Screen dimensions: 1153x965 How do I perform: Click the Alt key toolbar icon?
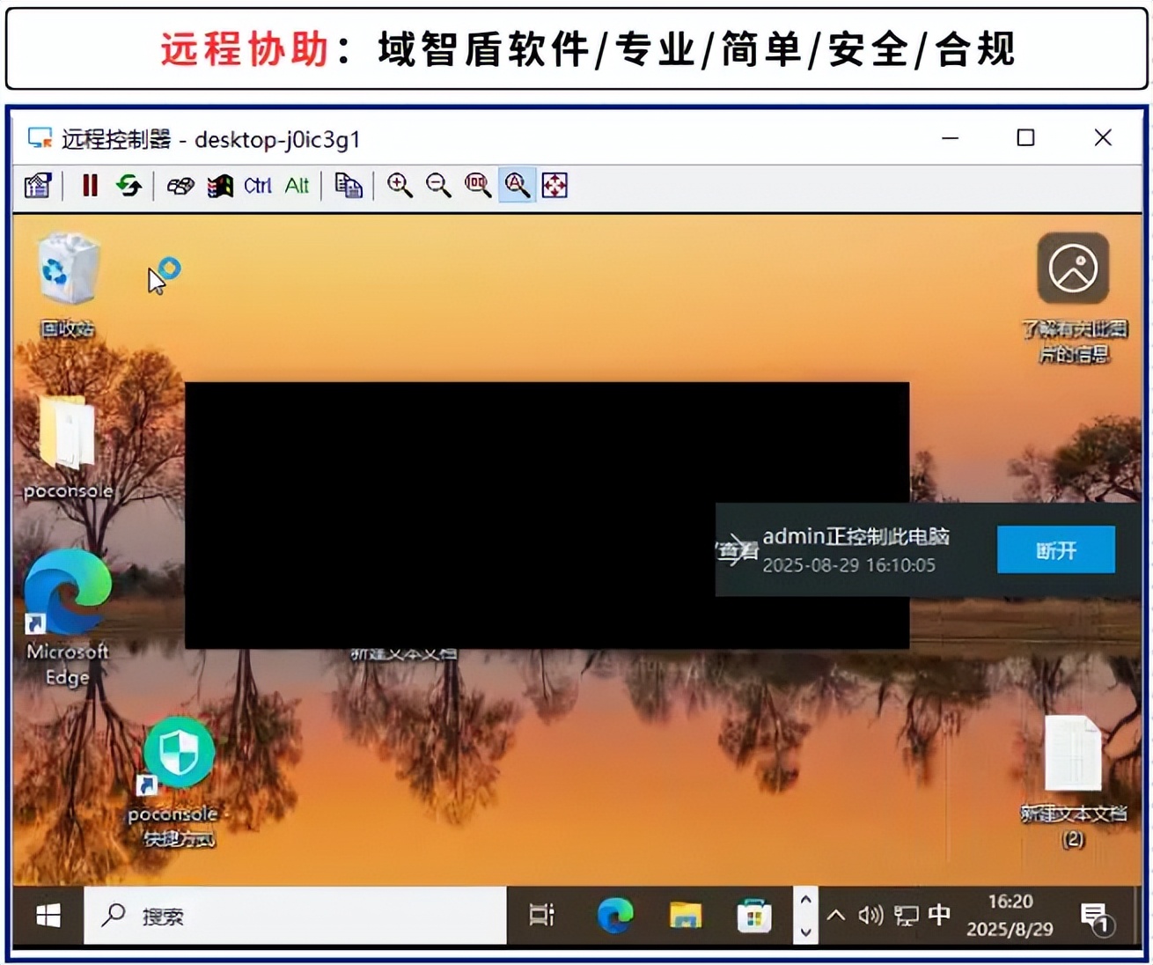297,185
